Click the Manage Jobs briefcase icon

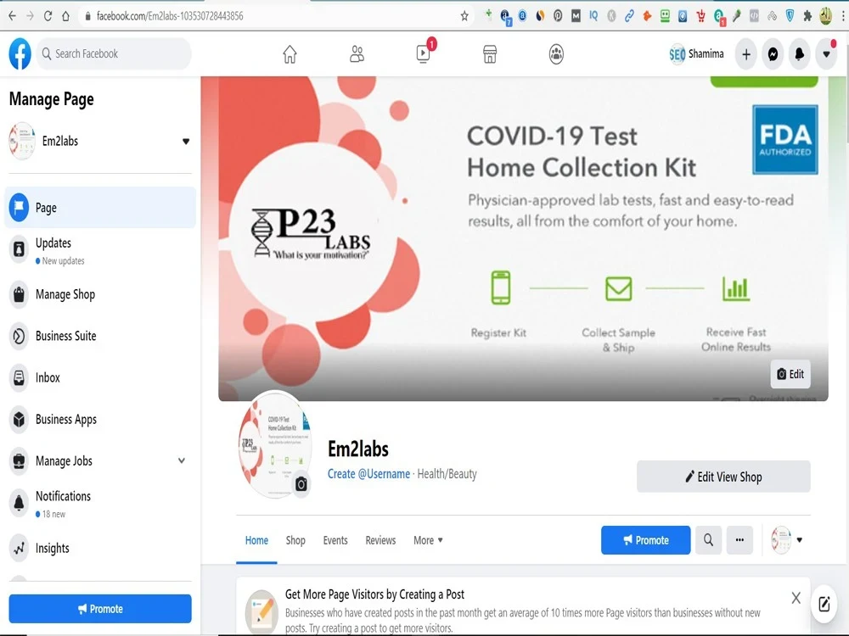pyautogui.click(x=19, y=460)
